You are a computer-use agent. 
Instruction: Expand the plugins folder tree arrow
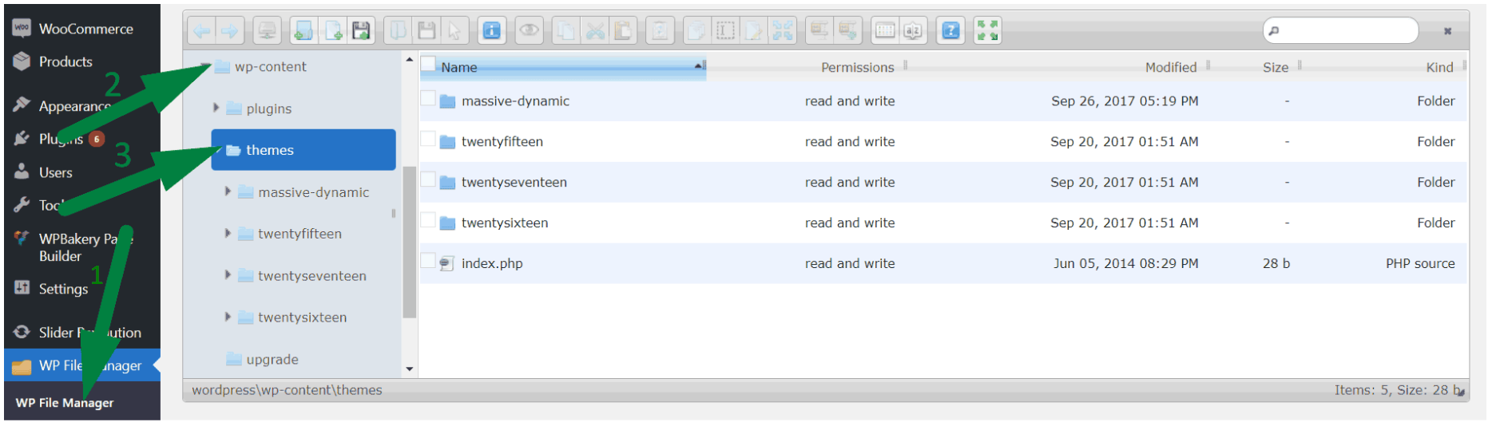pos(216,108)
